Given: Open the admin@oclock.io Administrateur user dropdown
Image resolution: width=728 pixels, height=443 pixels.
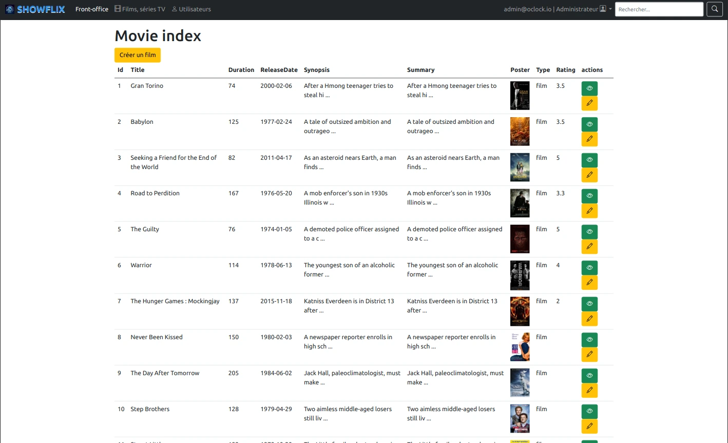Looking at the screenshot, I should (x=558, y=9).
